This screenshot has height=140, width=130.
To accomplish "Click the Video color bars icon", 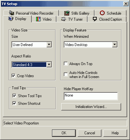I will click(x=38, y=19).
